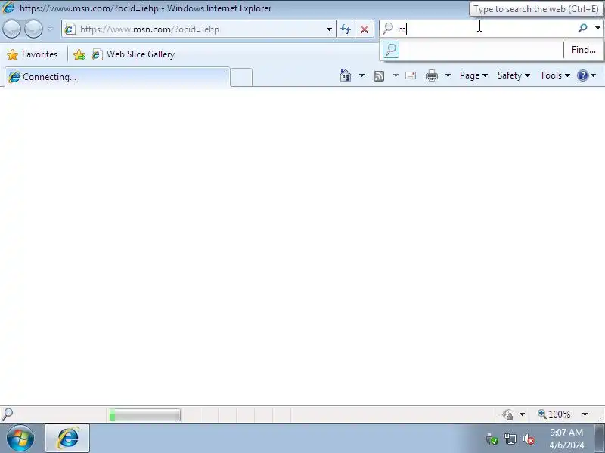The width and height of the screenshot is (605, 453).
Task: Expand the zoom level dropdown arrow
Action: pos(585,414)
